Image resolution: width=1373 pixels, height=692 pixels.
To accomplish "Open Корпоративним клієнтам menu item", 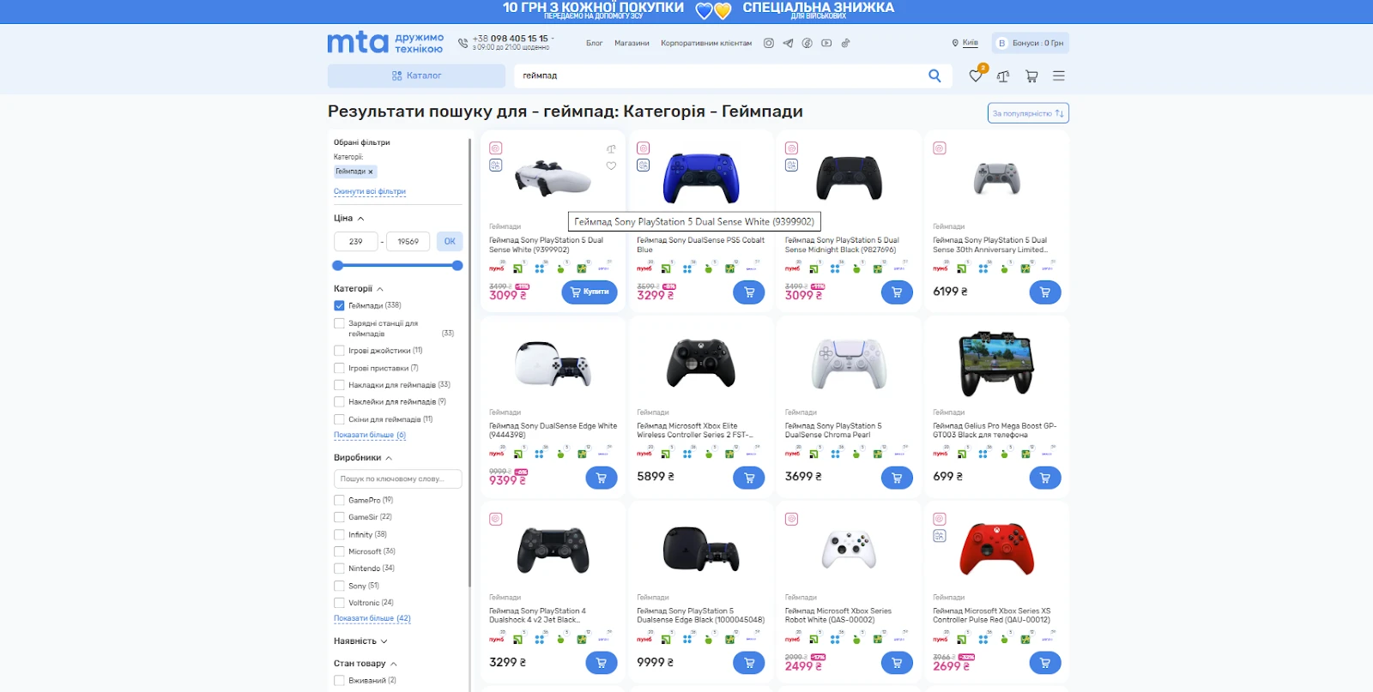I will (706, 43).
